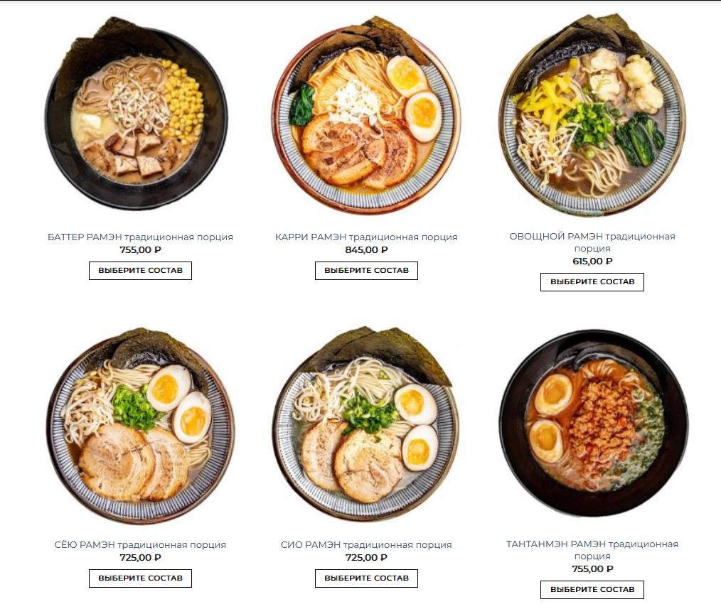Choose ingredients for ТАНТАНМЭН РАМЭН
Viewport: 721px width, 614px height.
pyautogui.click(x=592, y=590)
